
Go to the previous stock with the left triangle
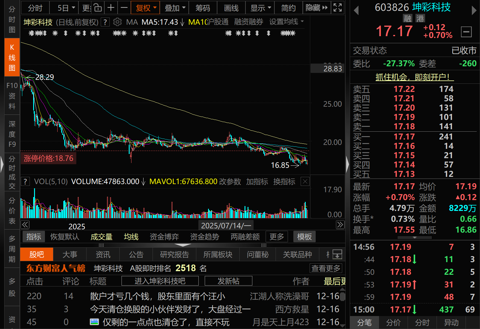click(356, 11)
